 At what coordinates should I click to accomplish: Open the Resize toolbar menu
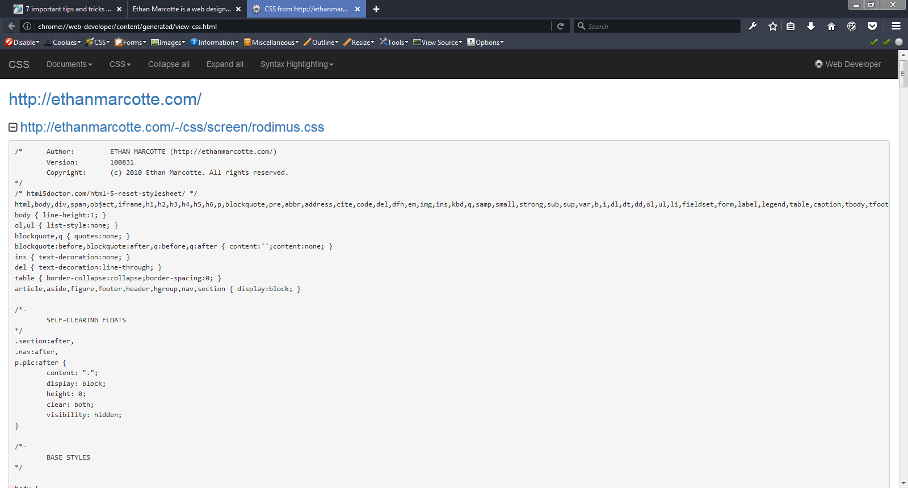[359, 43]
